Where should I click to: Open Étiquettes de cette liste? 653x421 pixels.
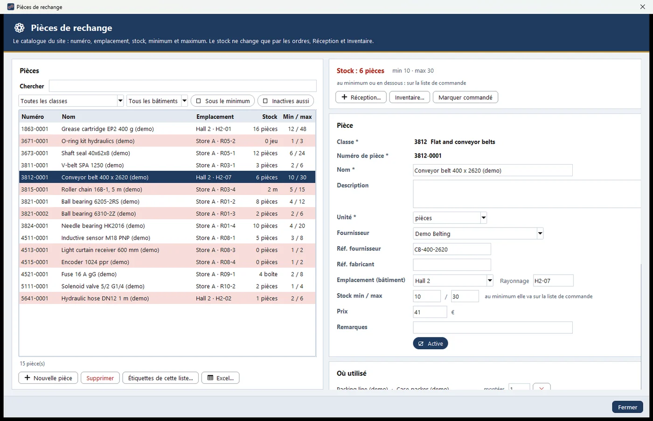pos(160,378)
